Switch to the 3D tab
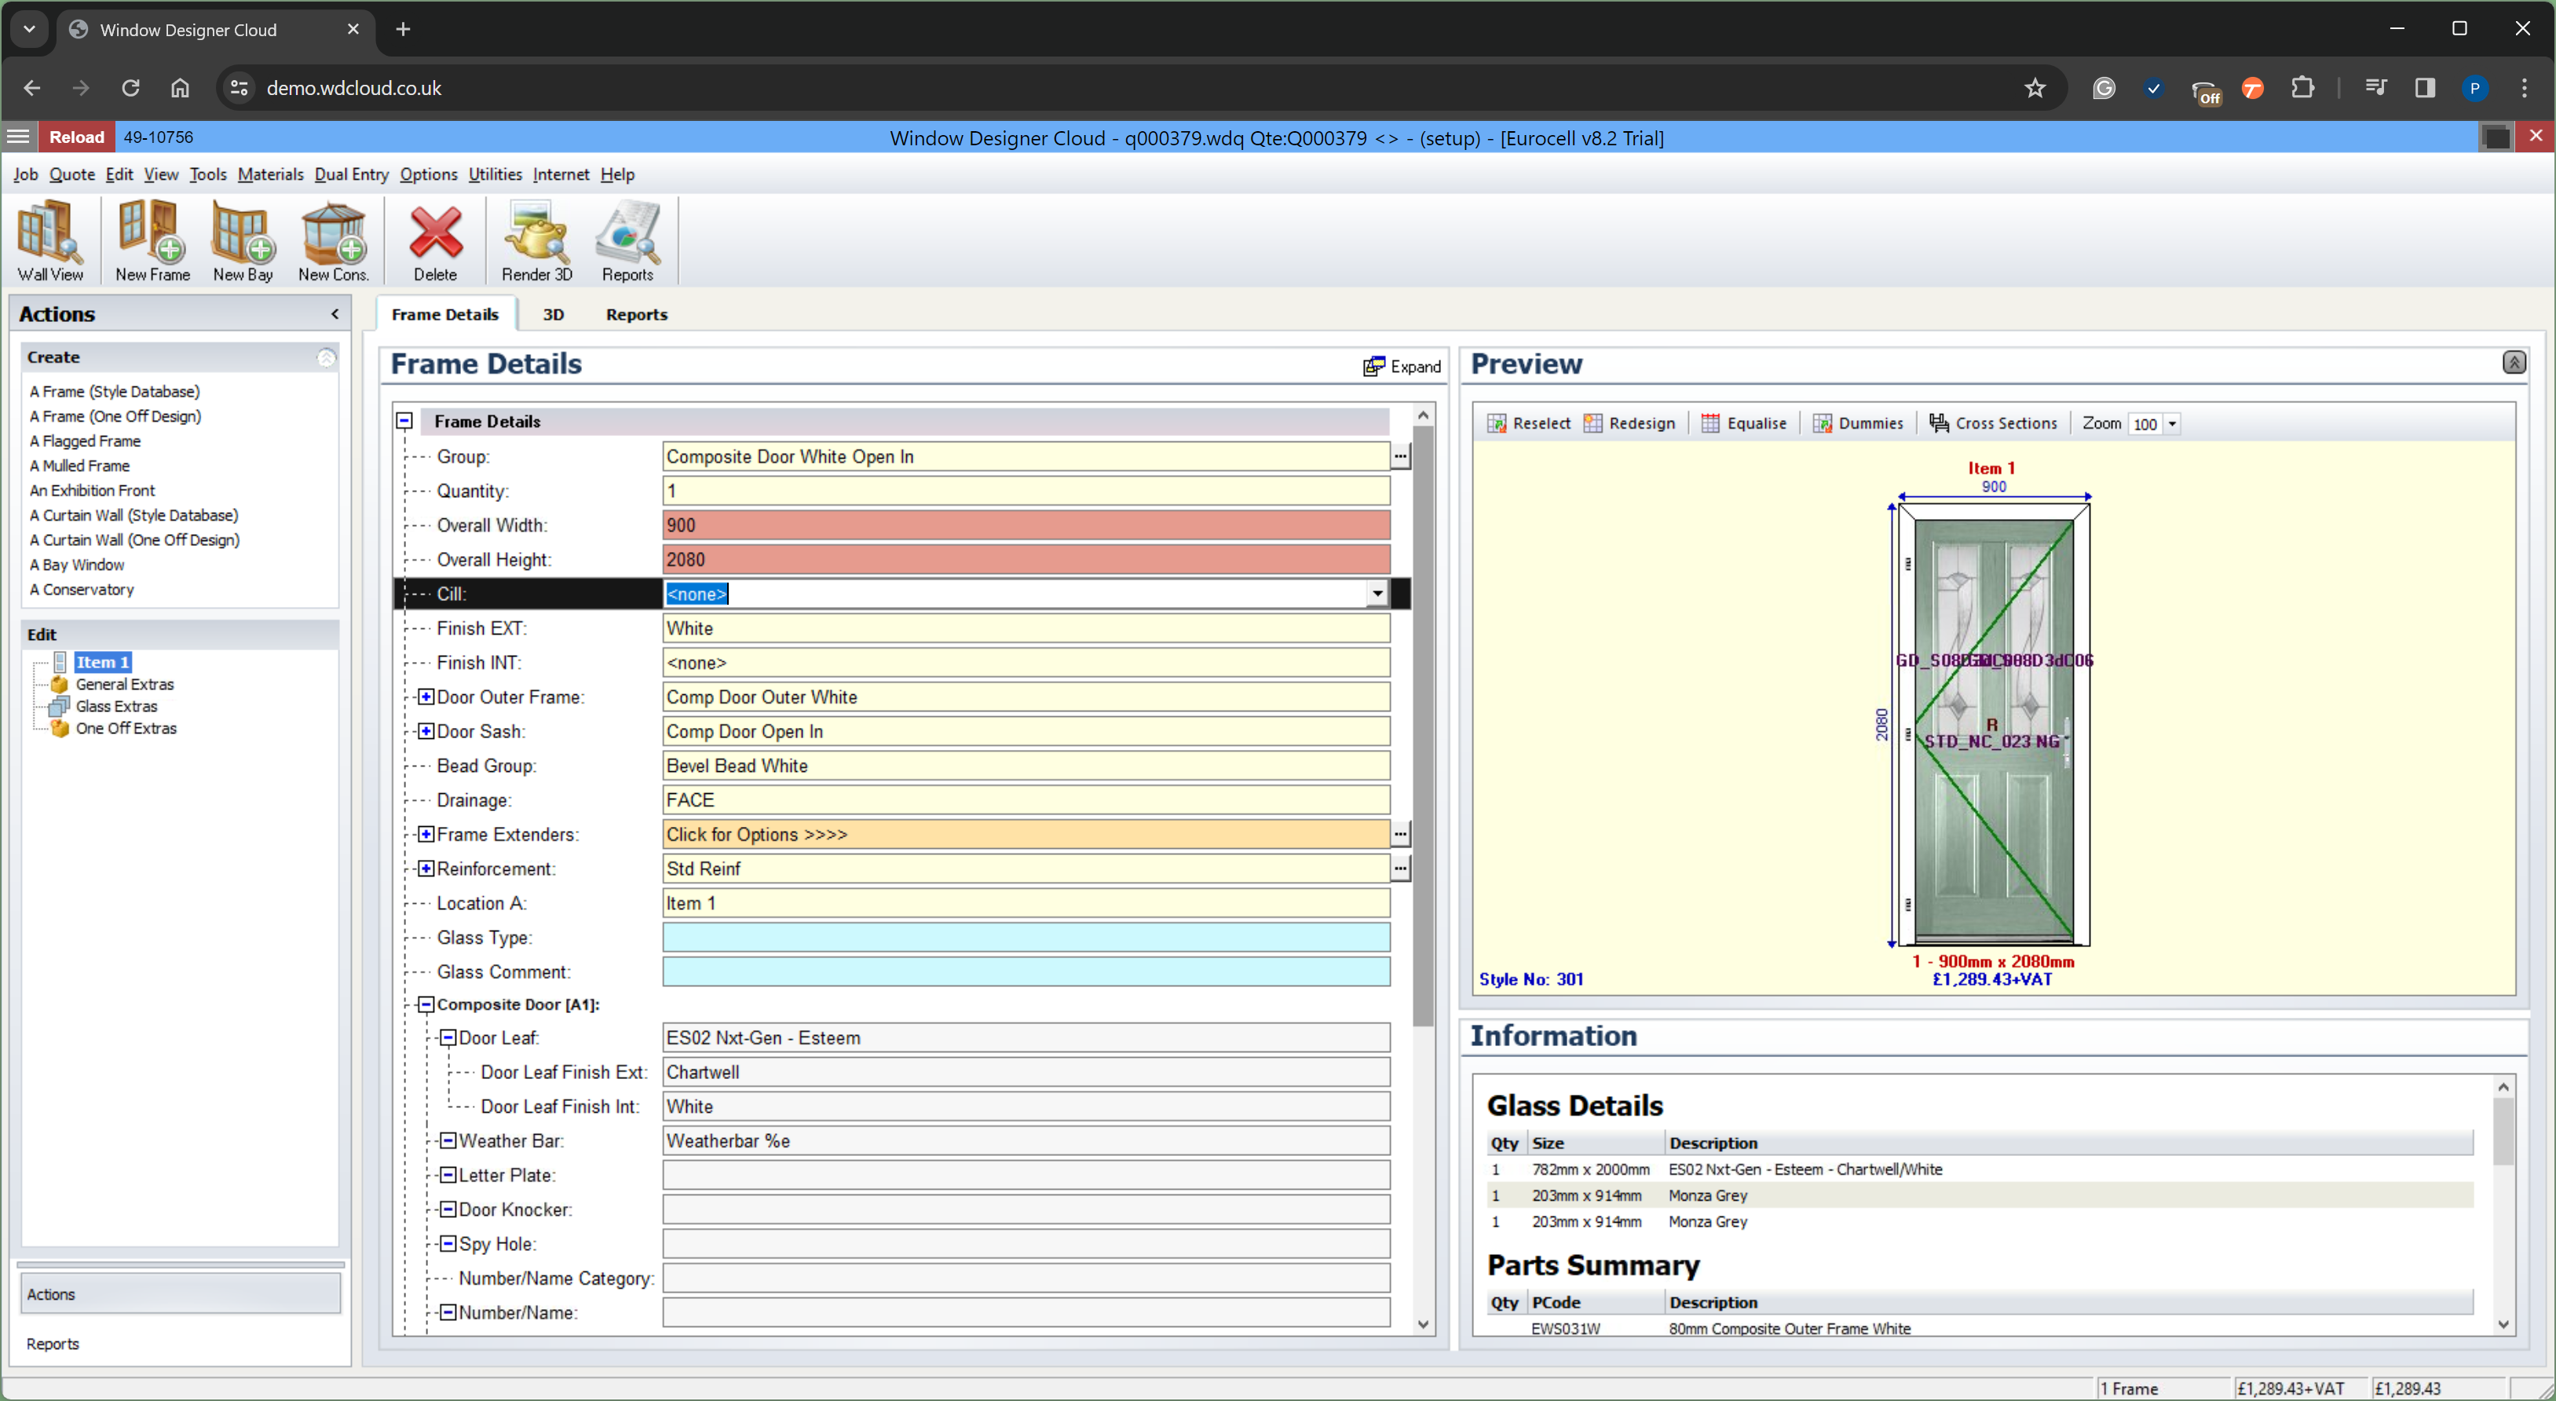The height and width of the screenshot is (1401, 2556). coord(552,314)
